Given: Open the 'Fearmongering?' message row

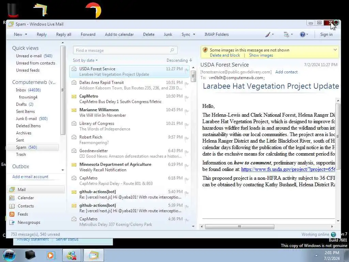Looking at the screenshot, I should coord(129,140).
